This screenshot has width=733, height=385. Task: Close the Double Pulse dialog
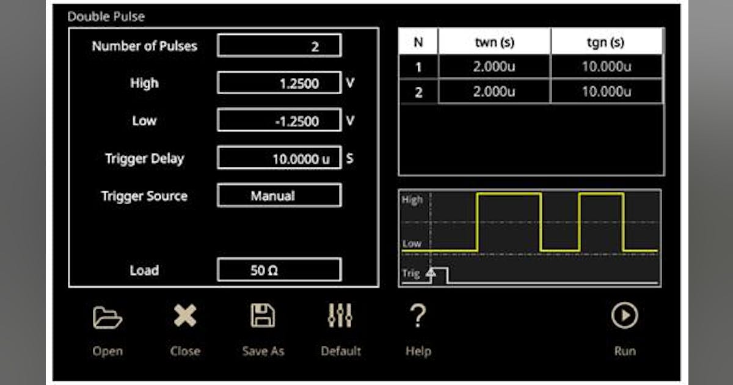[x=185, y=317]
